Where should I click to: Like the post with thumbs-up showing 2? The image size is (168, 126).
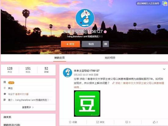pyautogui.click(x=155, y=122)
